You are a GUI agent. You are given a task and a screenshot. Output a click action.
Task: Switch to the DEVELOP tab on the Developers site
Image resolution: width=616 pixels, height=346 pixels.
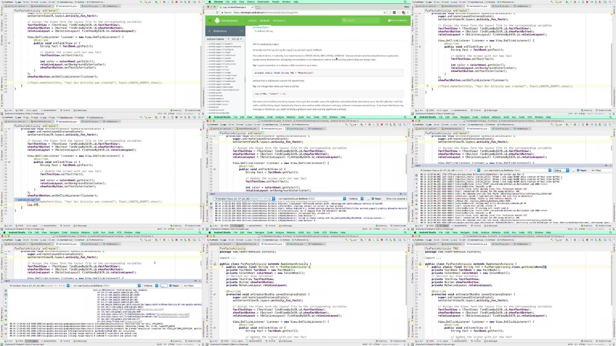click(x=264, y=21)
